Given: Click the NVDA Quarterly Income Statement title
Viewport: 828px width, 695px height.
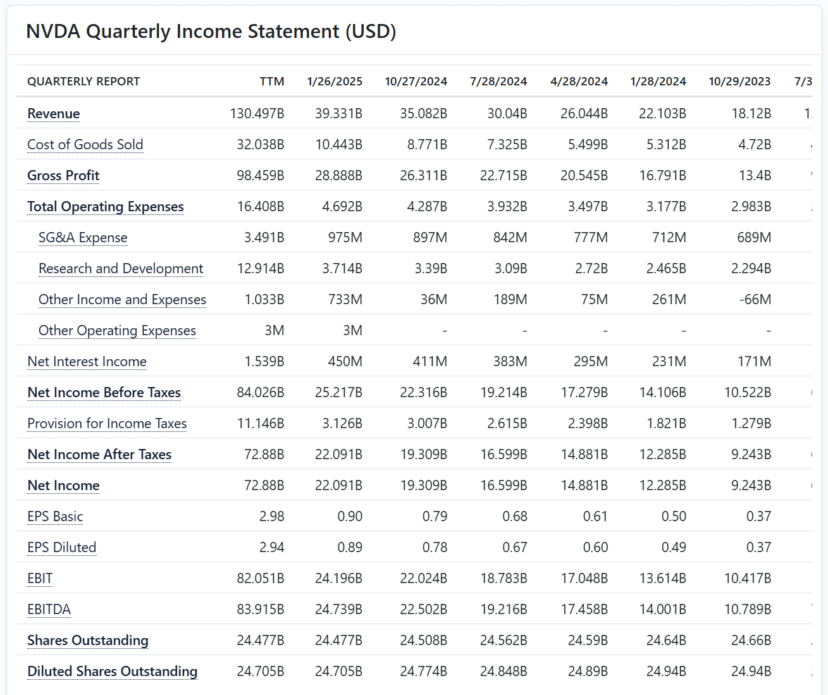Looking at the screenshot, I should pyautogui.click(x=211, y=32).
